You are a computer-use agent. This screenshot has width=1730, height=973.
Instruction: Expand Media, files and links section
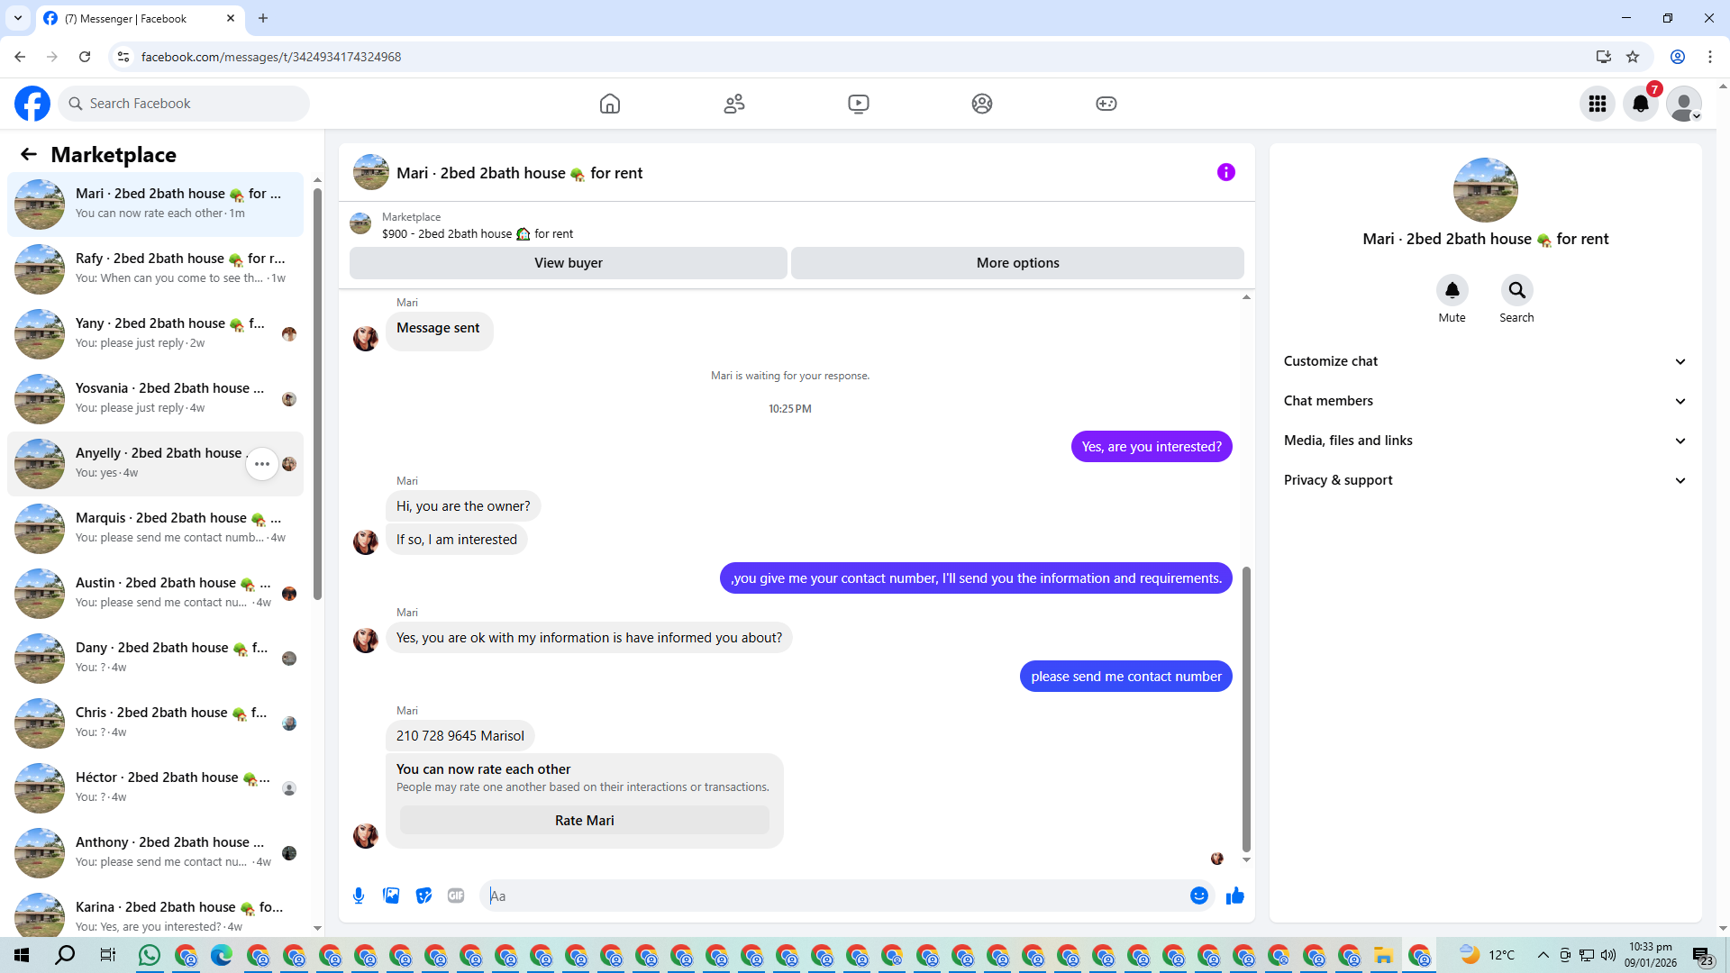tap(1484, 441)
